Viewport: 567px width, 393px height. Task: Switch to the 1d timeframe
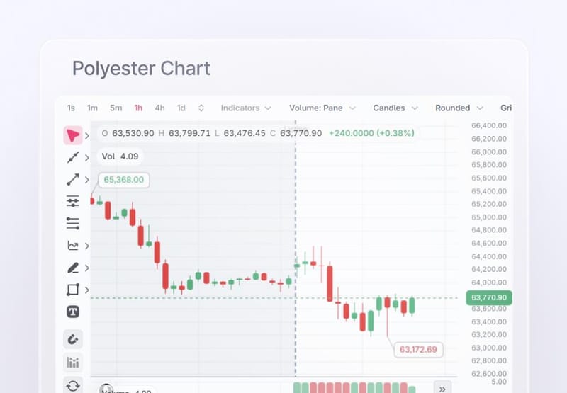coord(181,108)
